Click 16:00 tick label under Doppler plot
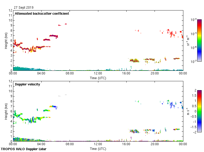 click(126, 144)
